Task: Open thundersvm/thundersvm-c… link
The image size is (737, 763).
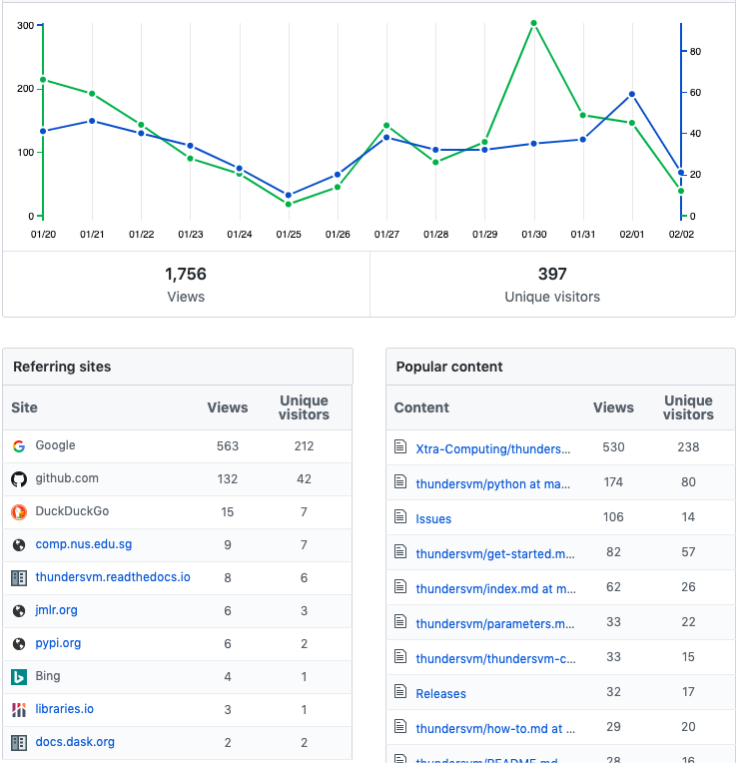Action: (x=495, y=659)
